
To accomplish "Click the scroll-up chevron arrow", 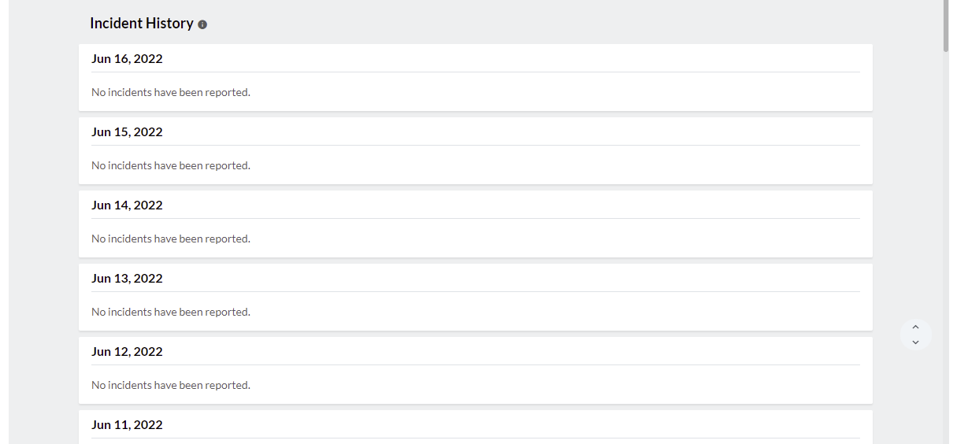I will pos(915,327).
